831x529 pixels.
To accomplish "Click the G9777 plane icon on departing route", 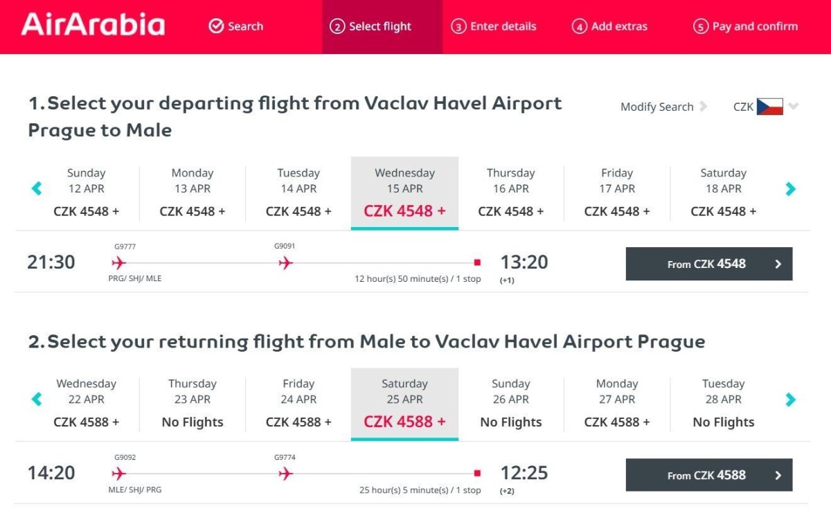I will [x=119, y=262].
